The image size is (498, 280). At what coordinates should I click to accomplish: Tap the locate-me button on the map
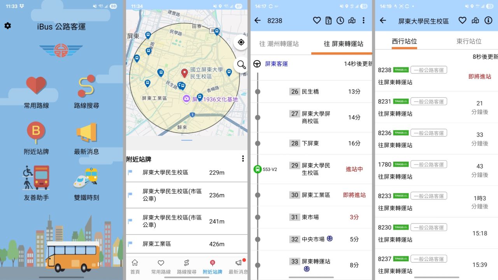[241, 42]
